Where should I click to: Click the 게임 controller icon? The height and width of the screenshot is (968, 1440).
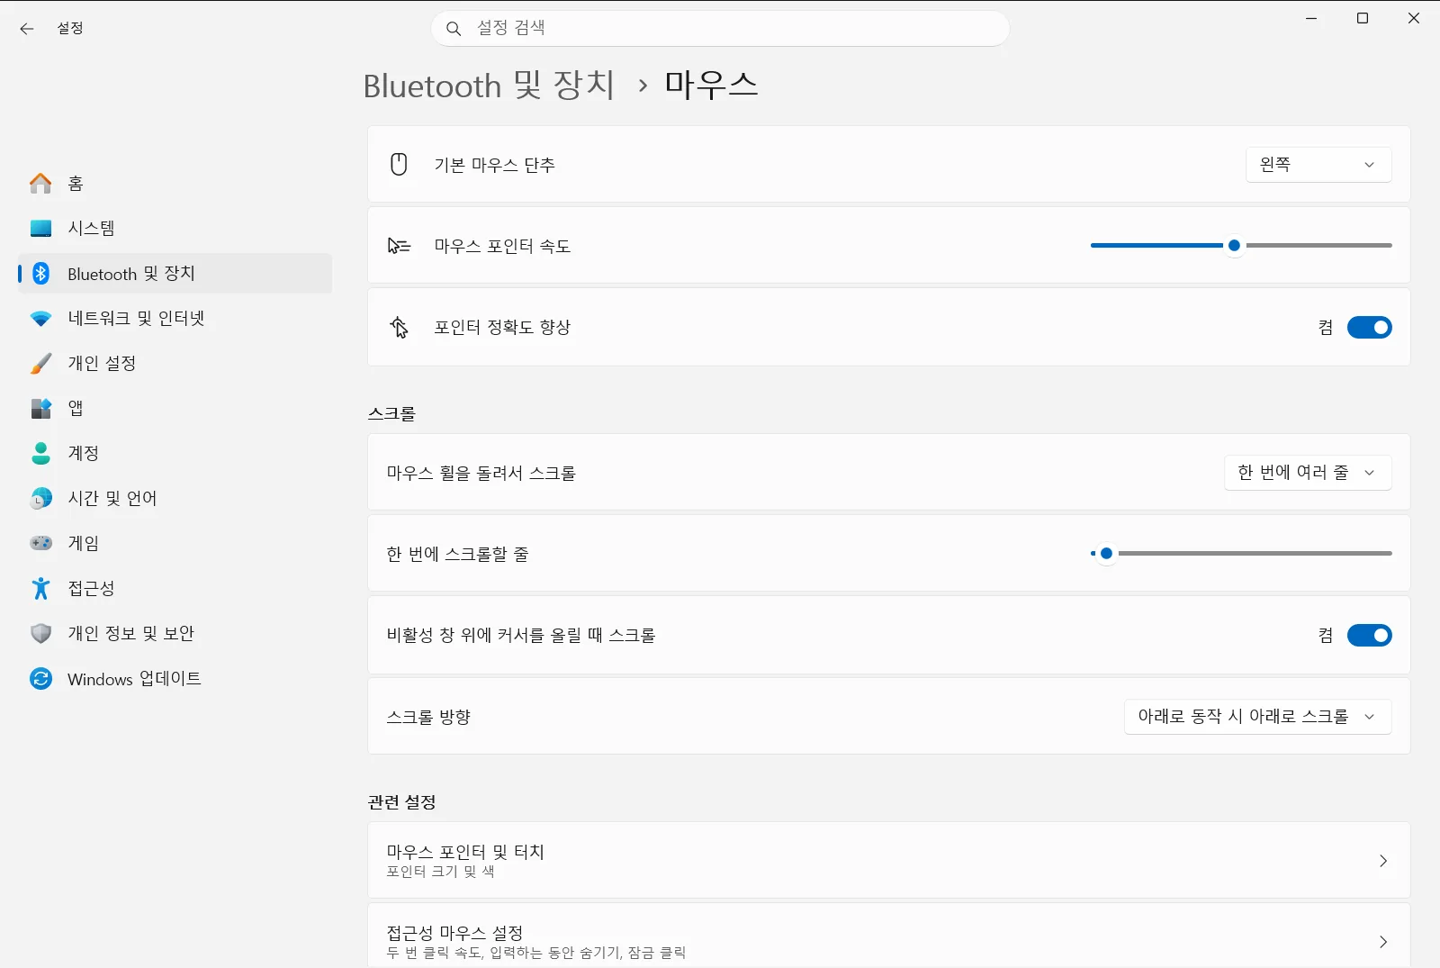point(41,543)
